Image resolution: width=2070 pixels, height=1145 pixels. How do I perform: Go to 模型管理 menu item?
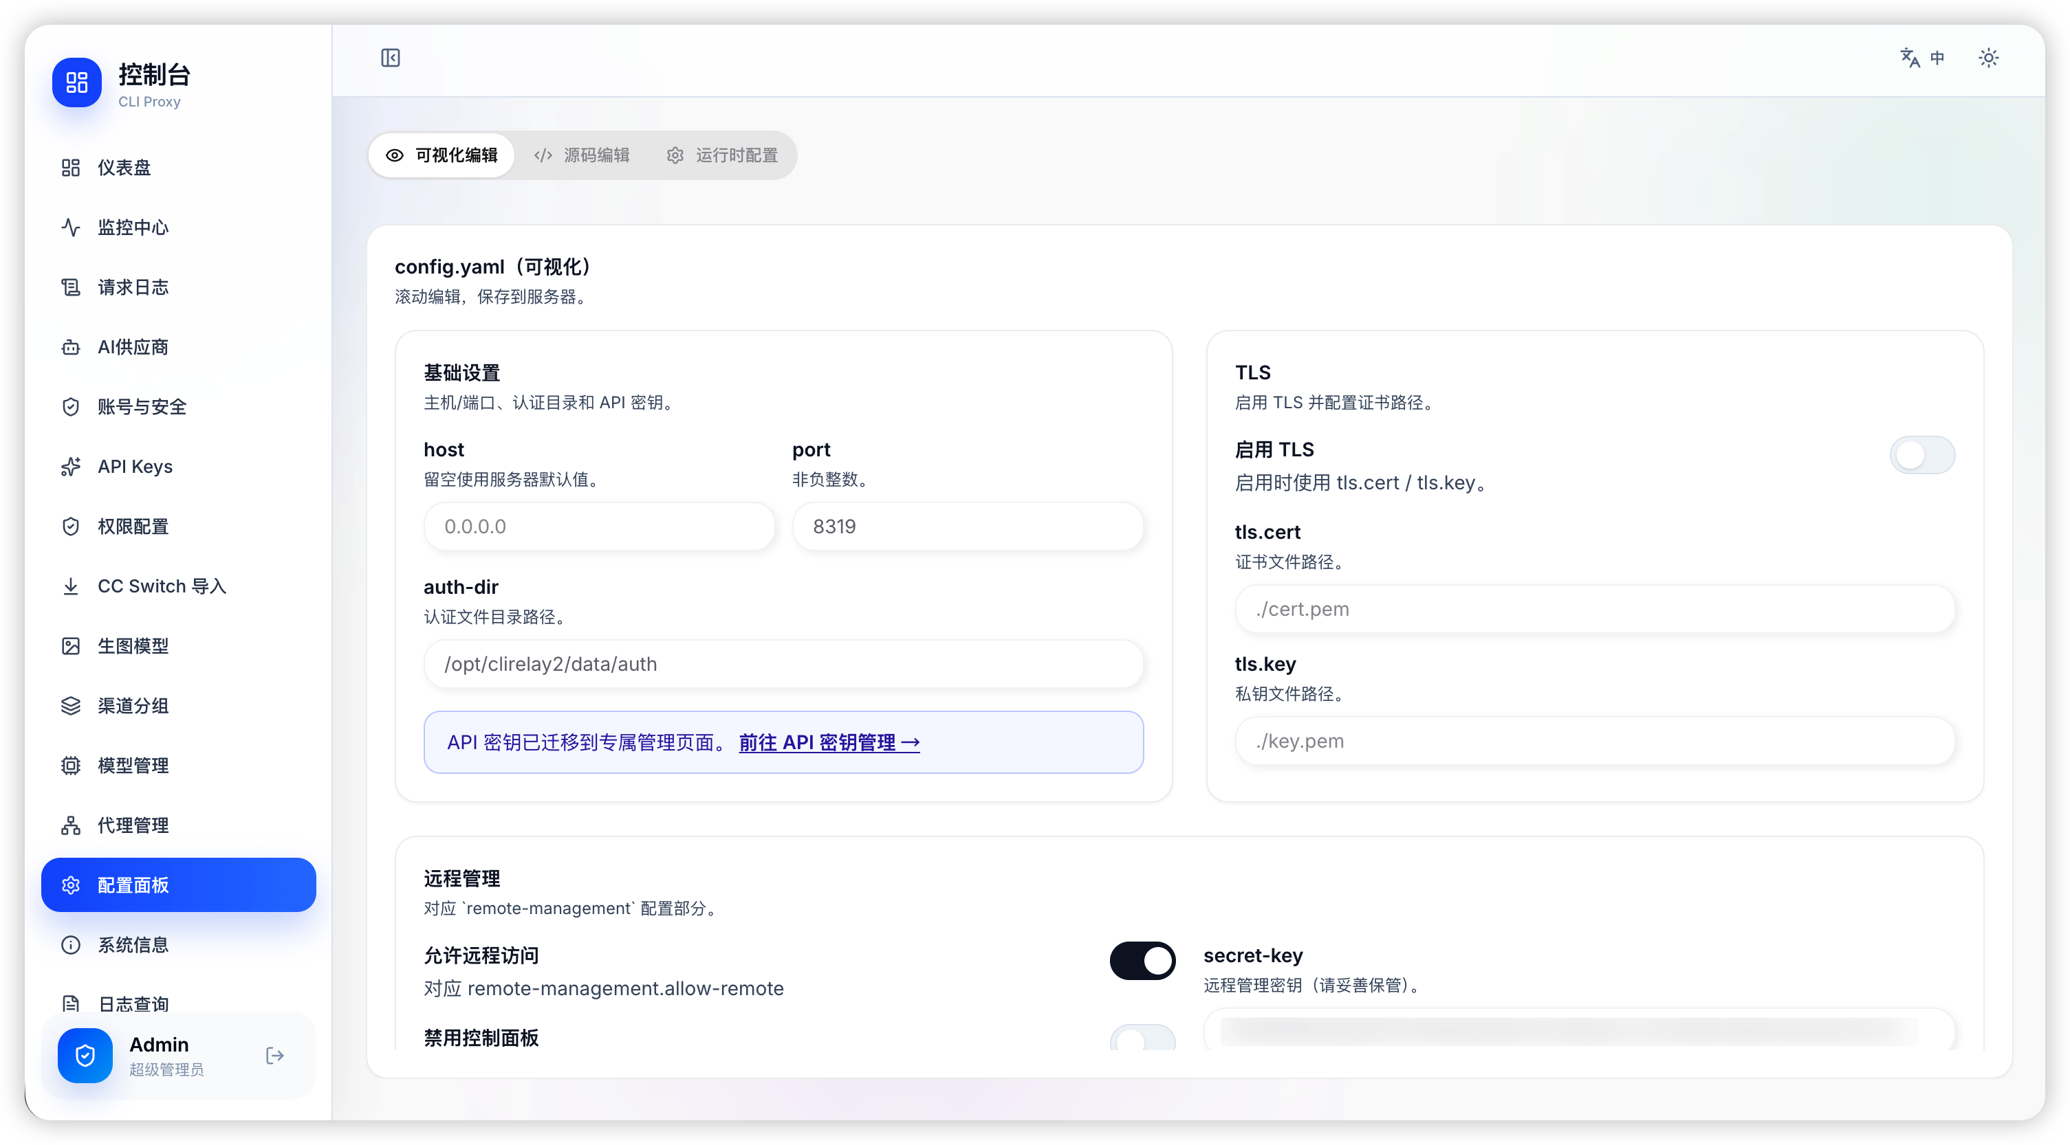tap(178, 765)
